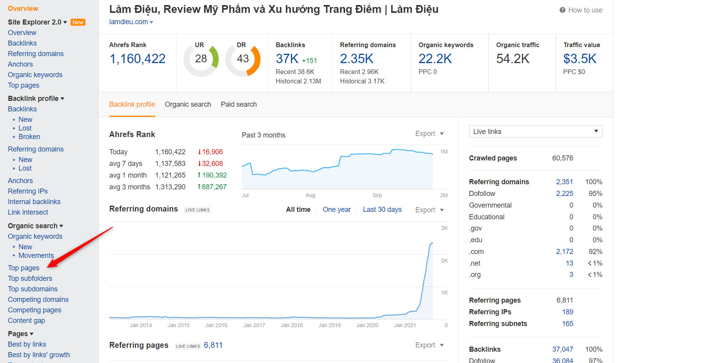Screen dimensions: 707x363
Task: Open the lamdieu.com domain dropdown arrow
Action: (x=151, y=22)
